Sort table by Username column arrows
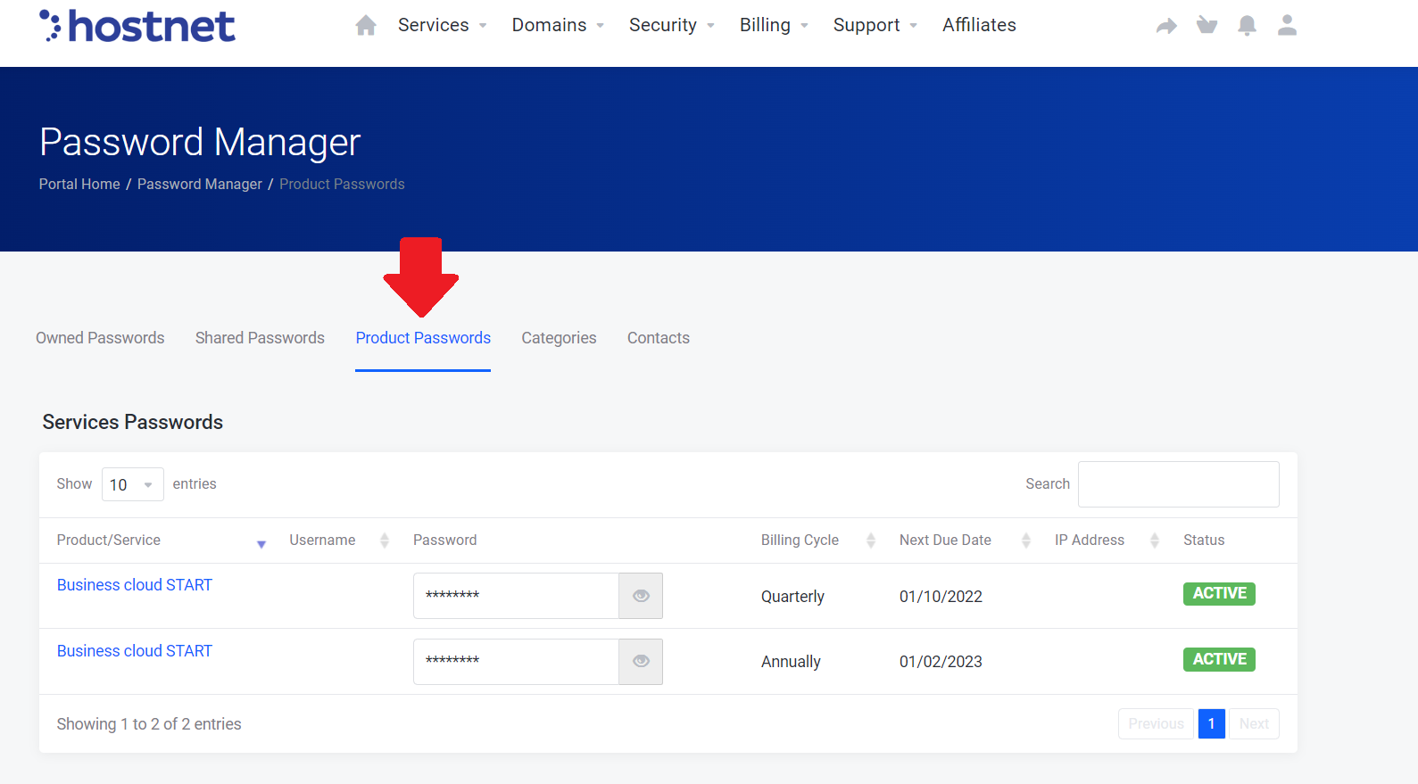The image size is (1418, 784). point(385,541)
